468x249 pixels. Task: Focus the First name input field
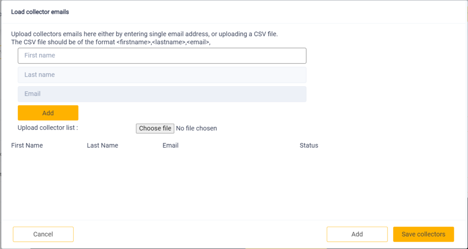pos(162,56)
